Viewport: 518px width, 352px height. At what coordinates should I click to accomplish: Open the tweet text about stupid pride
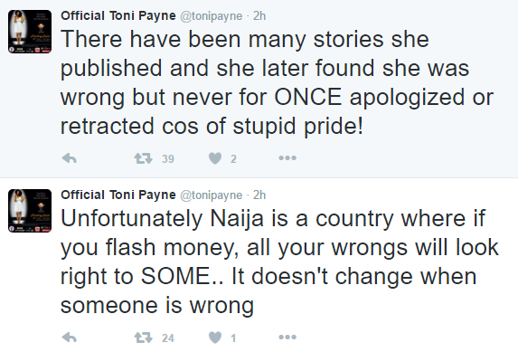pyautogui.click(x=277, y=82)
